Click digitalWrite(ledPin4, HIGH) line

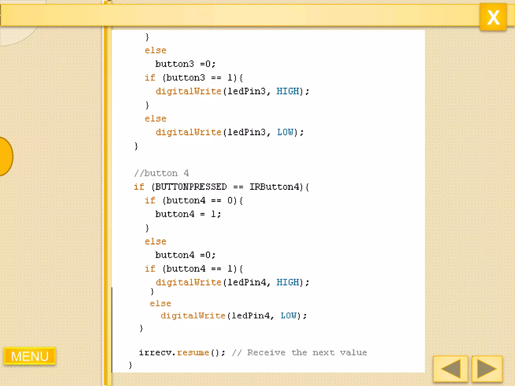click(232, 282)
